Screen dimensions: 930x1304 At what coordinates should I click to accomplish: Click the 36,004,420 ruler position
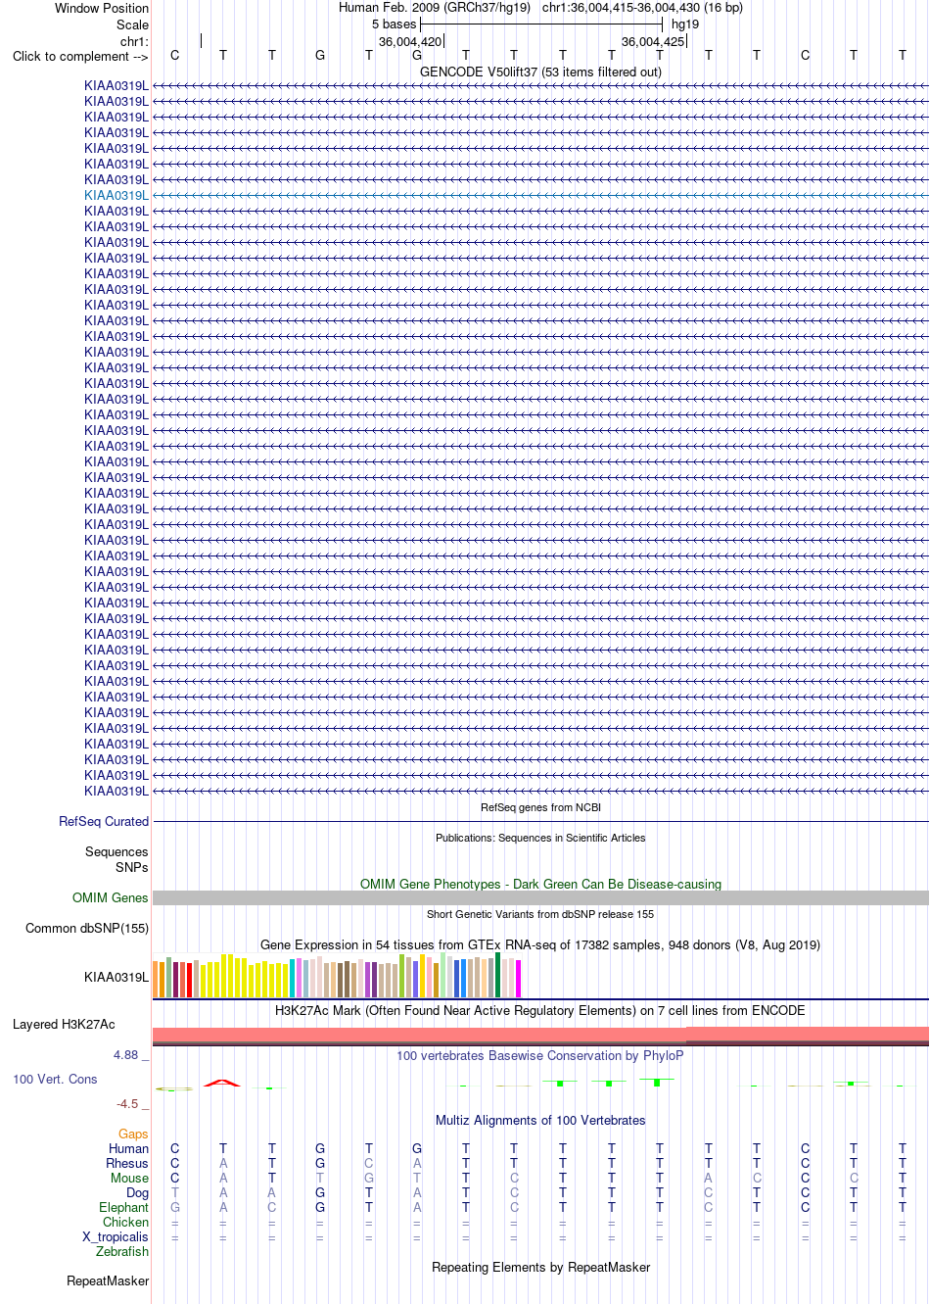[x=410, y=41]
